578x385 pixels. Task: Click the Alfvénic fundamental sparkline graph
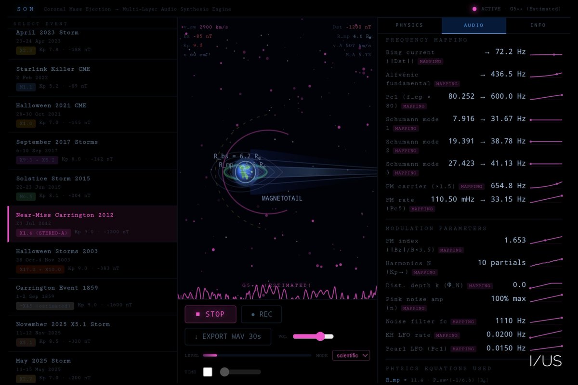point(546,75)
